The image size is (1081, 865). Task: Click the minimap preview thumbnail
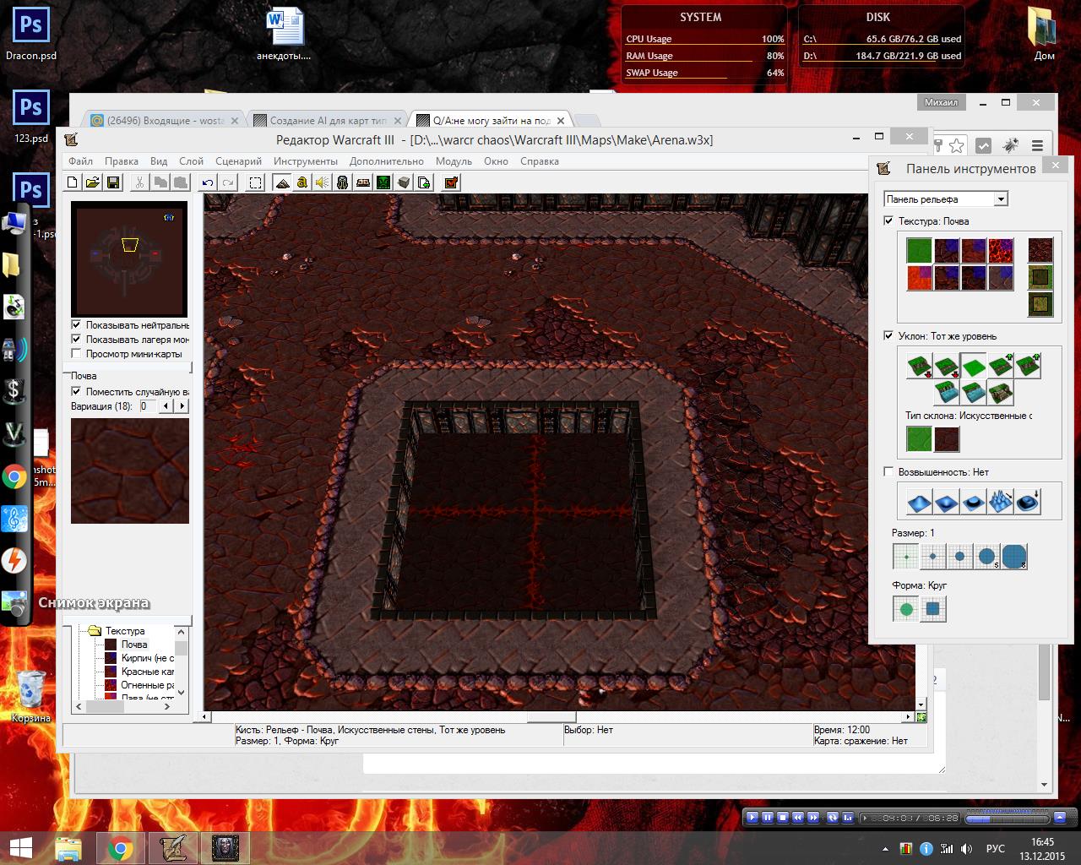[x=130, y=259]
